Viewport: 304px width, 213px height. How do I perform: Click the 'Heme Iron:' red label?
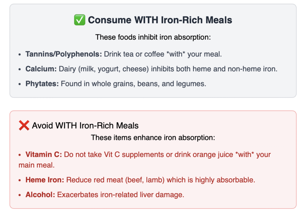point(45,180)
